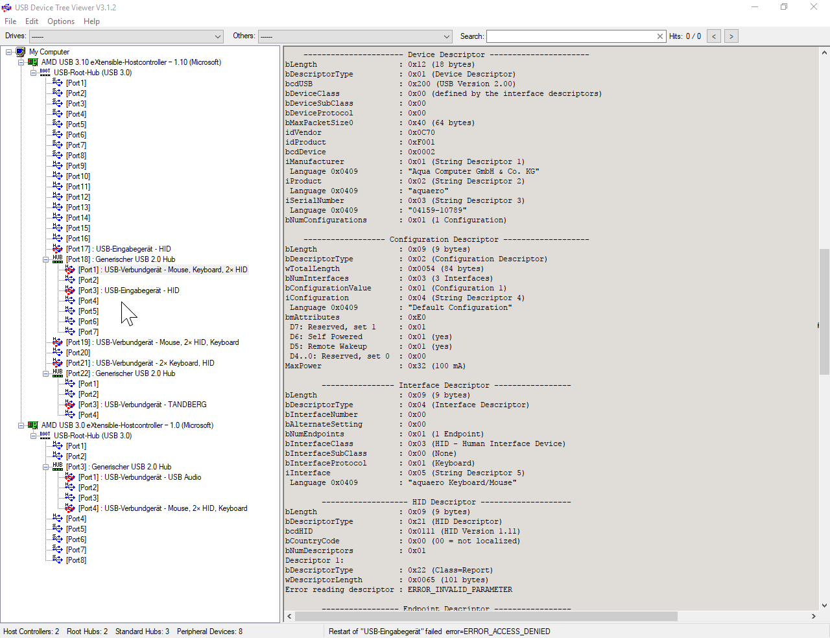Click the vertical scrollbar of descriptor panel

click(824, 311)
